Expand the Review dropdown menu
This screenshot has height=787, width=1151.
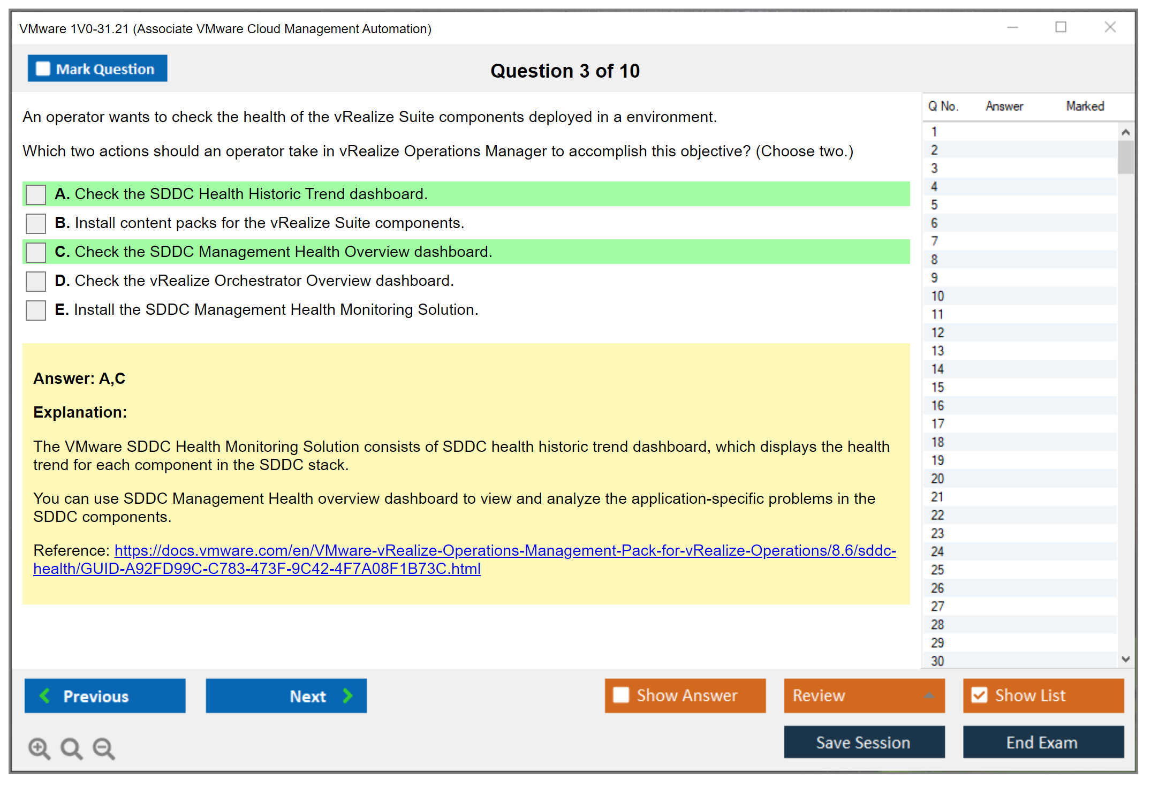click(x=929, y=695)
